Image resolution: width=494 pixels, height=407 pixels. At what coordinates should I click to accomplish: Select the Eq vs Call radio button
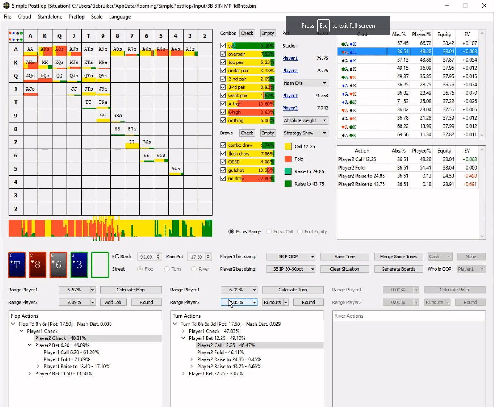pyautogui.click(x=269, y=232)
